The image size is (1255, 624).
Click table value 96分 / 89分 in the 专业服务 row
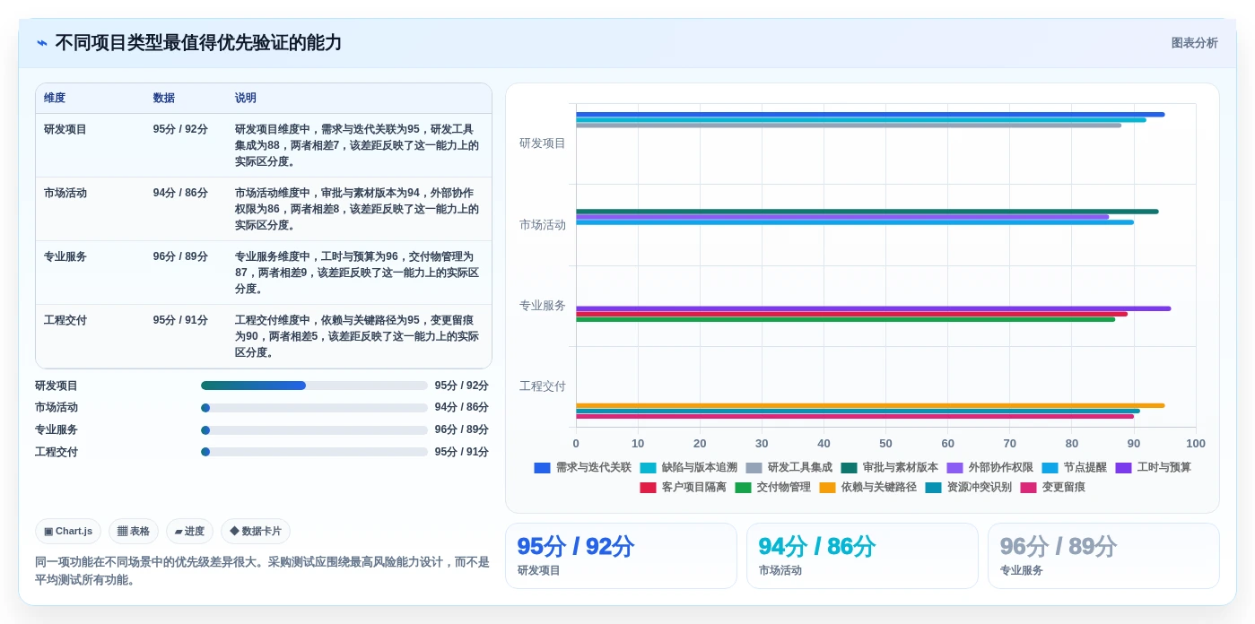[x=180, y=256]
